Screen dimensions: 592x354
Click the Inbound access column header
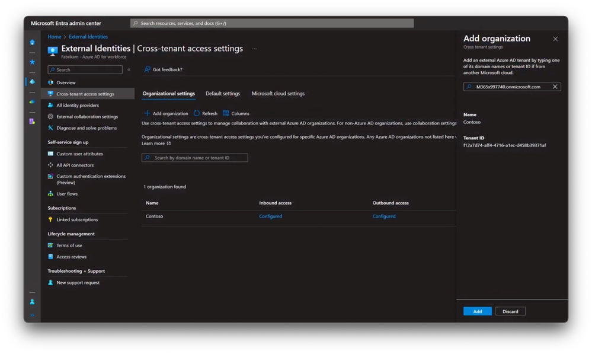point(275,203)
